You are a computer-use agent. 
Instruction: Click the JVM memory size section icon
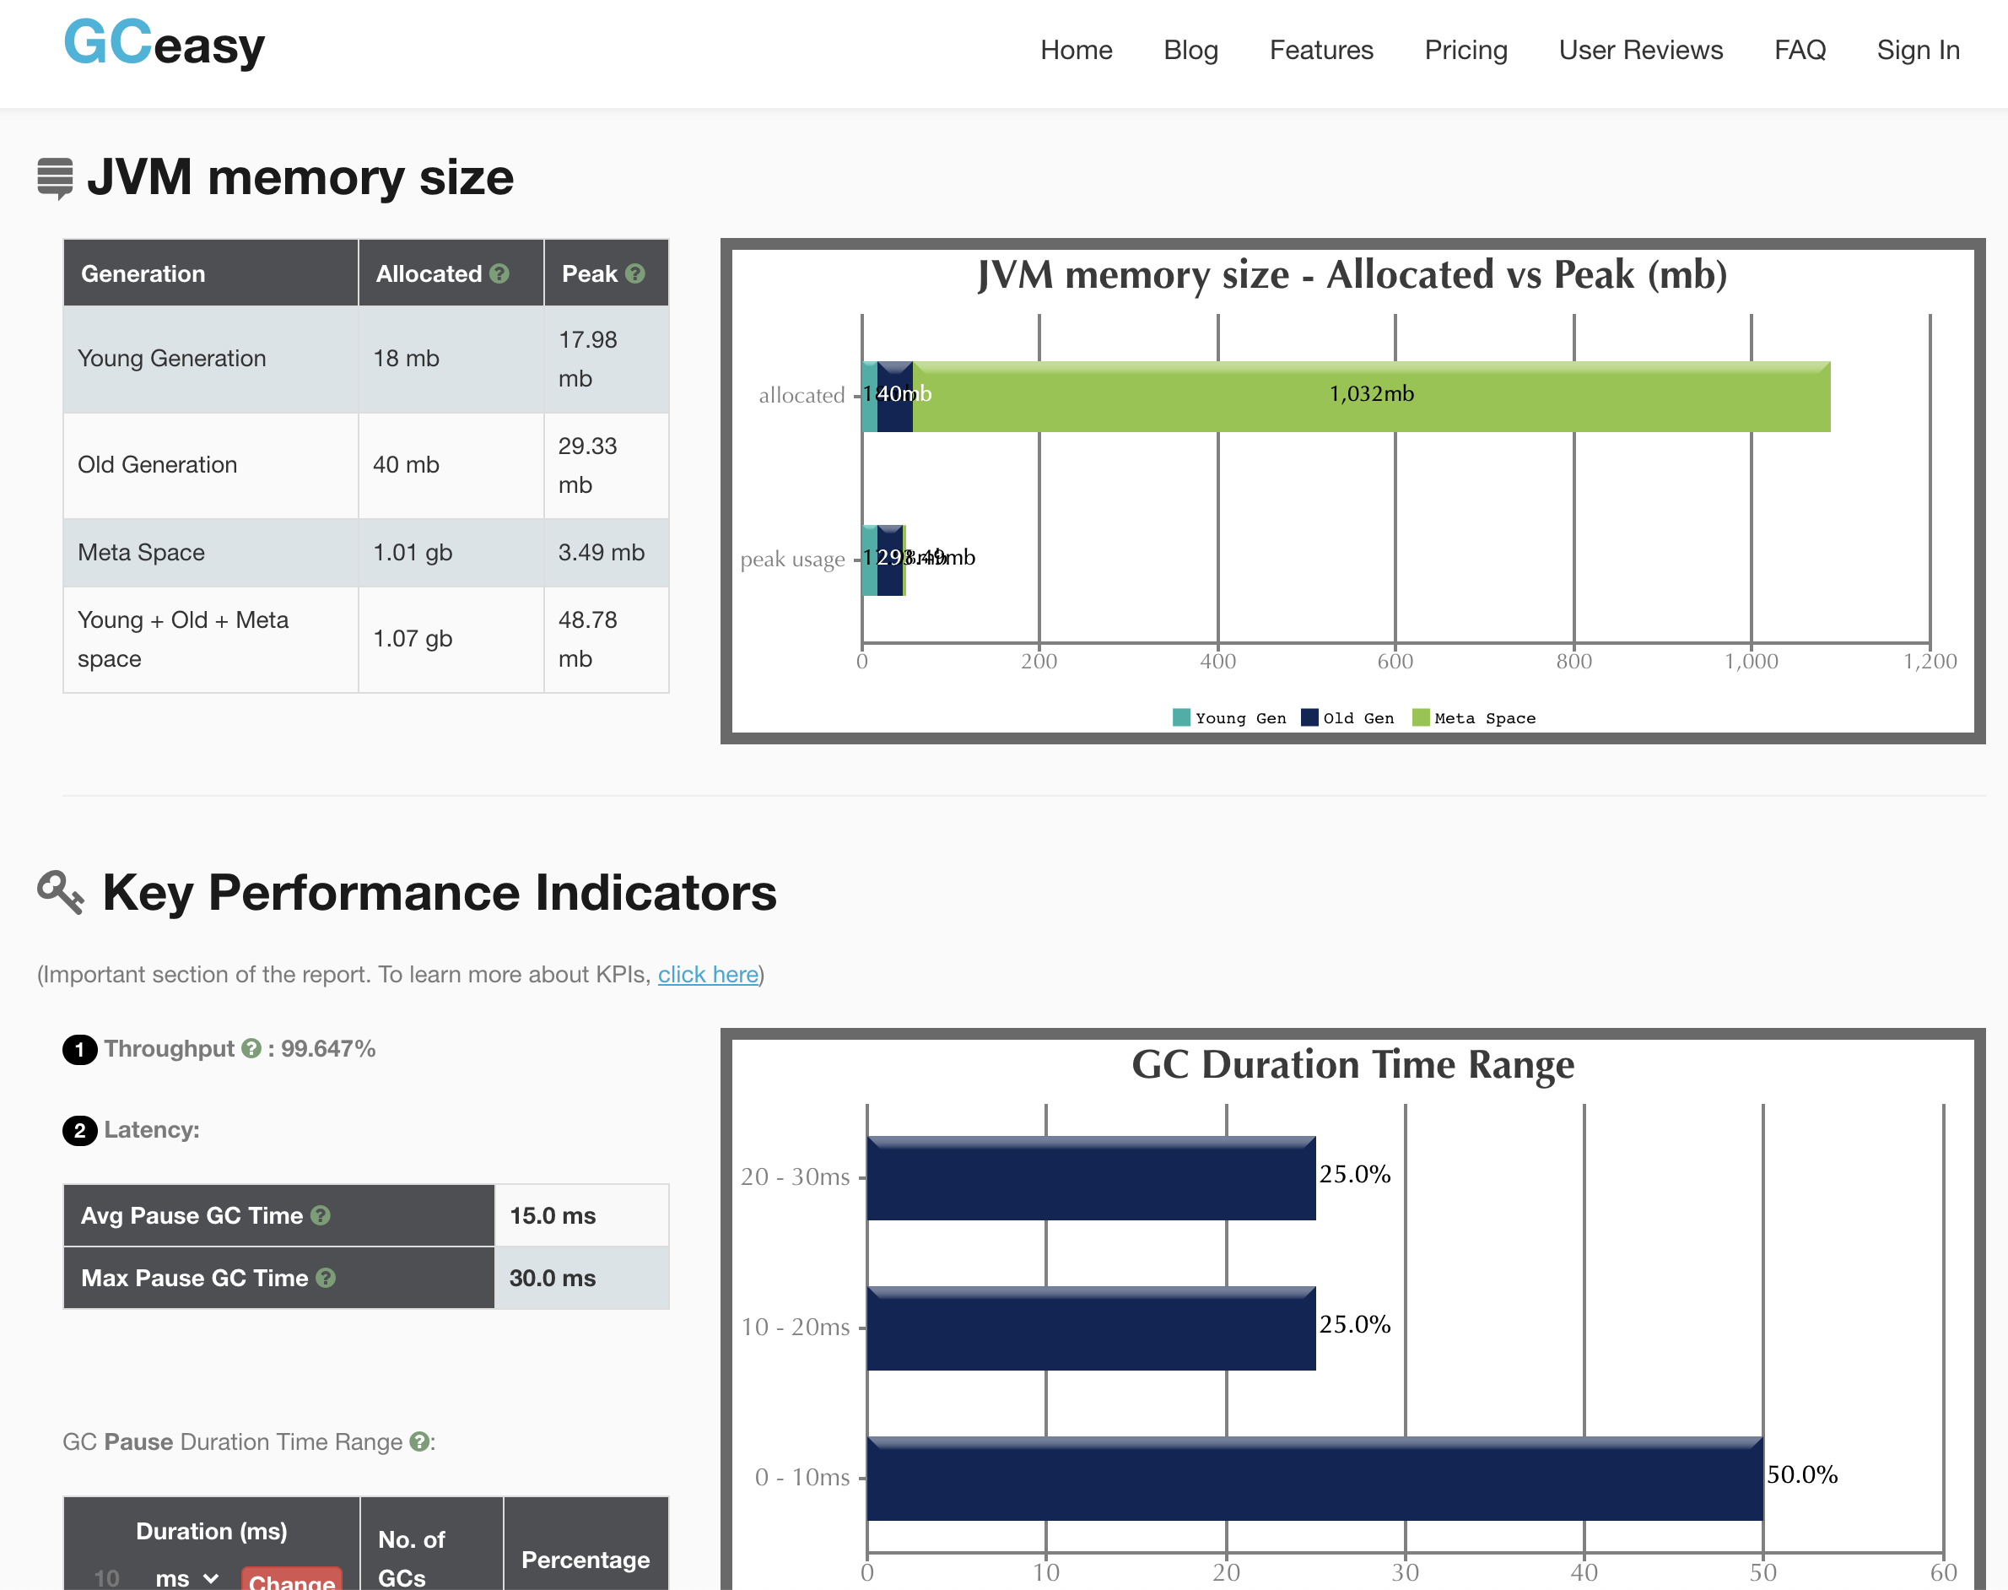coord(55,178)
